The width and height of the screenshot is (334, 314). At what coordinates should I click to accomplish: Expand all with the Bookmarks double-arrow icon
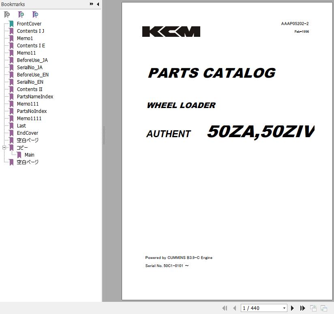(x=91, y=4)
